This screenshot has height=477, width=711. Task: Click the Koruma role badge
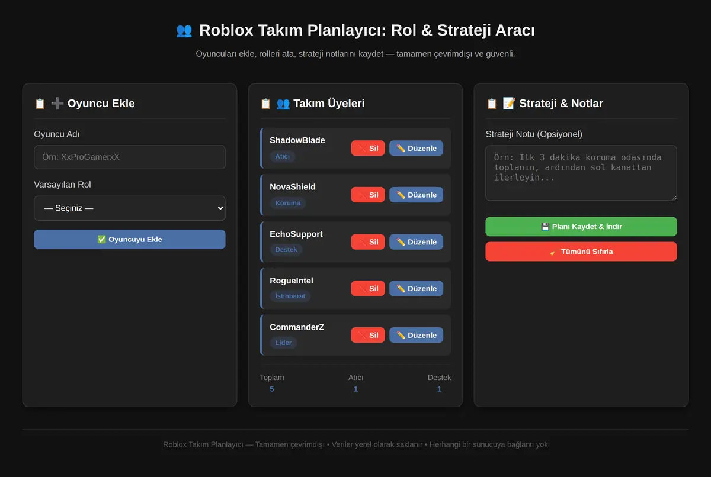pos(288,203)
